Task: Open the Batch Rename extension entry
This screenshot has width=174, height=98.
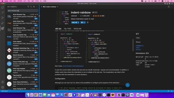Action: pos(23,57)
